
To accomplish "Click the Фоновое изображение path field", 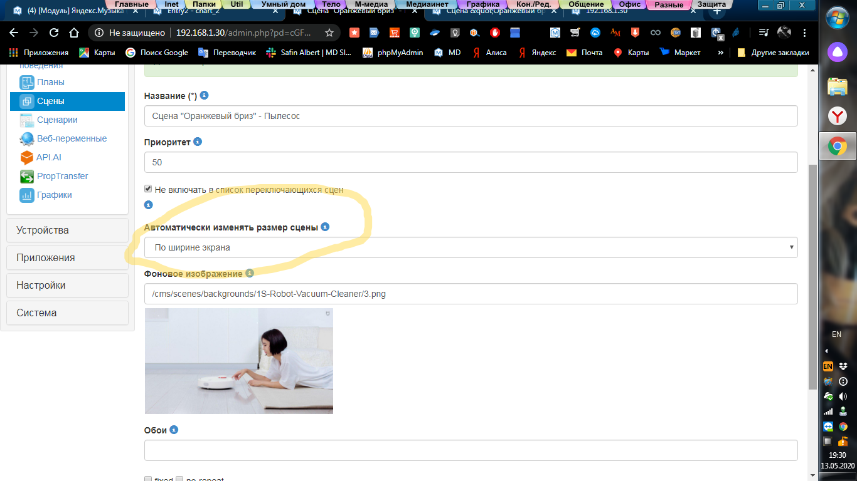I will pos(471,294).
